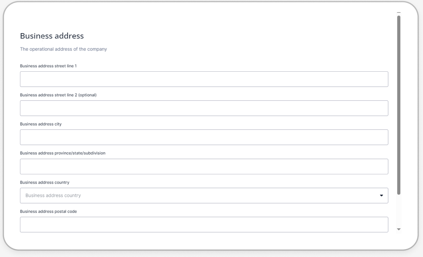
Task: Click the Business address street line 1 field
Action: click(204, 79)
